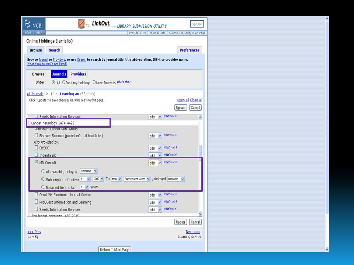This screenshot has height=265, width=354.
Task: Follow the "Open all" link
Action: [183, 100]
